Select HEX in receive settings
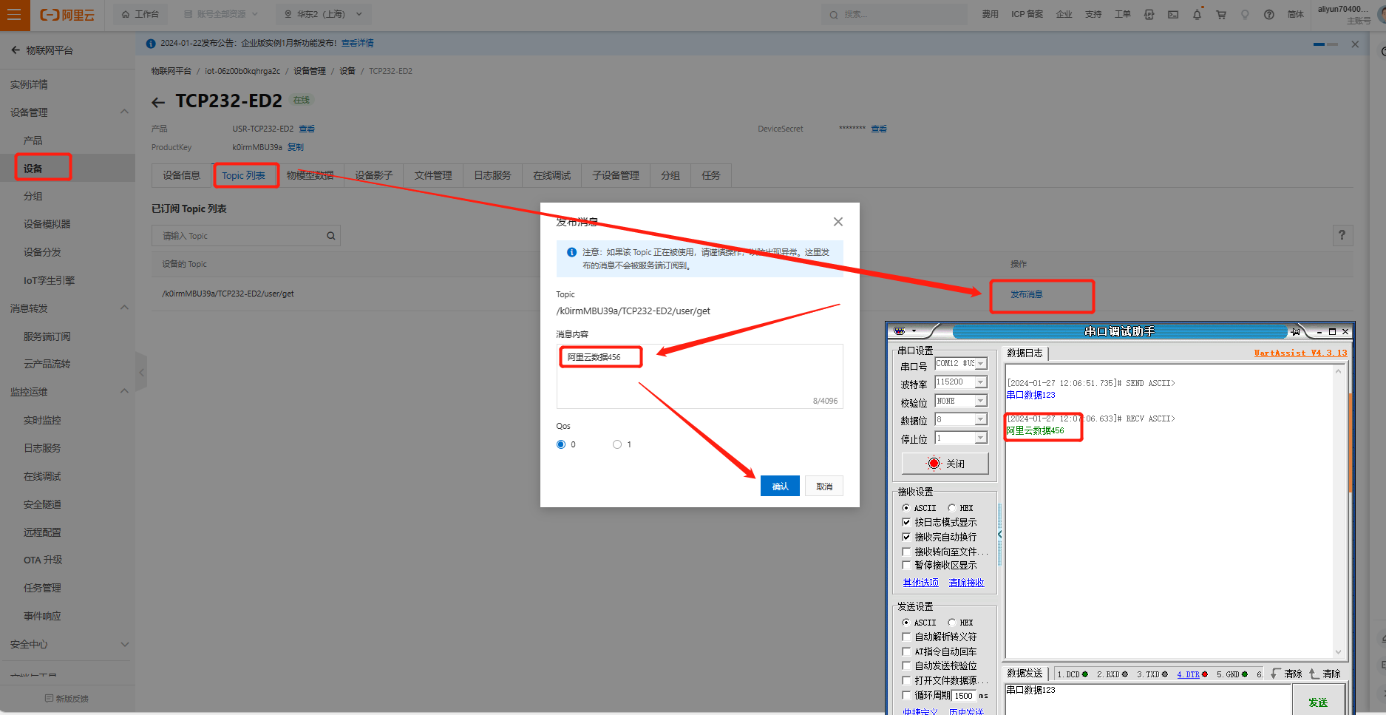This screenshot has height=715, width=1386. click(x=951, y=508)
